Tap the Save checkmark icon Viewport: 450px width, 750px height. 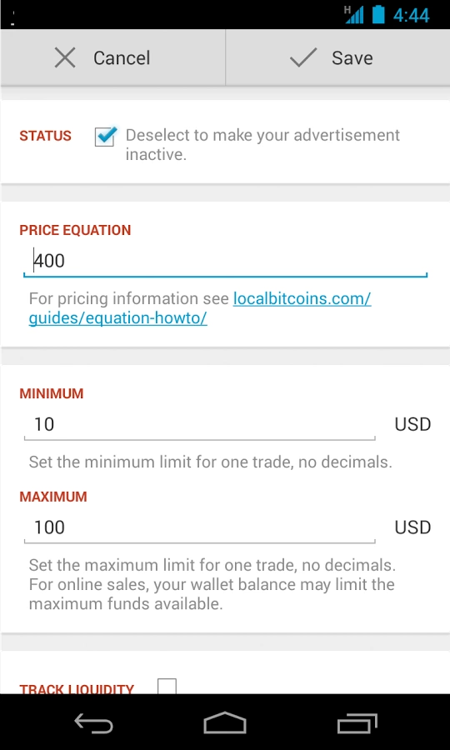tap(303, 57)
